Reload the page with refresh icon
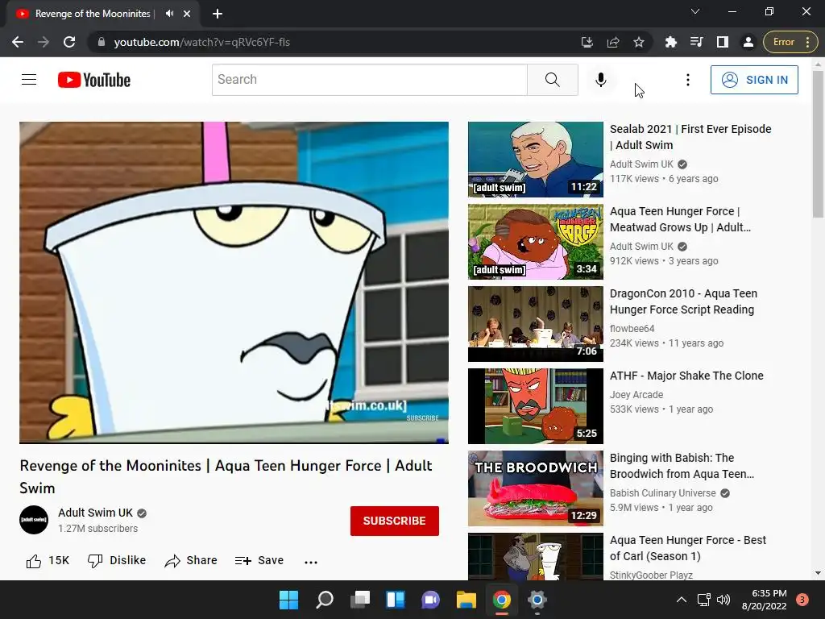The width and height of the screenshot is (825, 619). (x=69, y=42)
